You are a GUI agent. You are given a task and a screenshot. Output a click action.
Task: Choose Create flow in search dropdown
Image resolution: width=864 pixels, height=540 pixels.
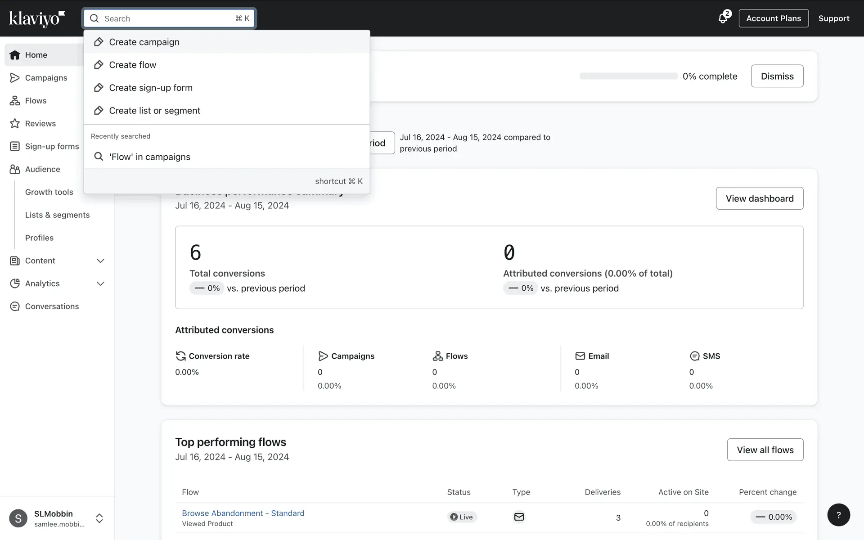tap(132, 65)
